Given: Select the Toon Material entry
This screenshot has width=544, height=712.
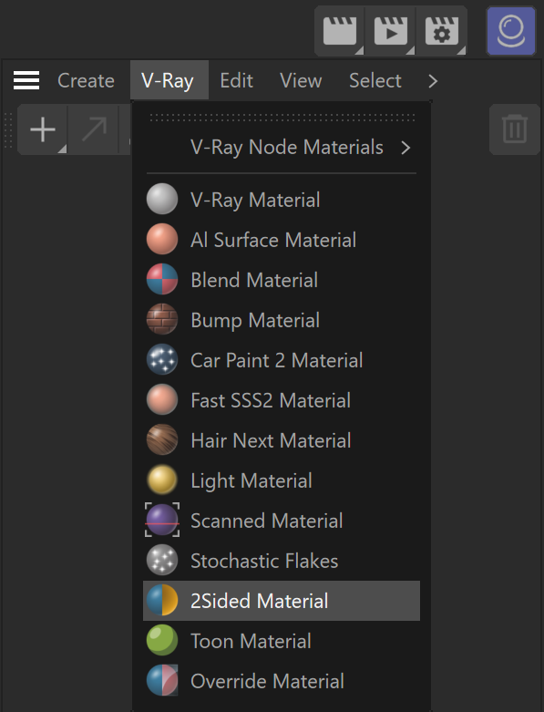Looking at the screenshot, I should coord(282,641).
